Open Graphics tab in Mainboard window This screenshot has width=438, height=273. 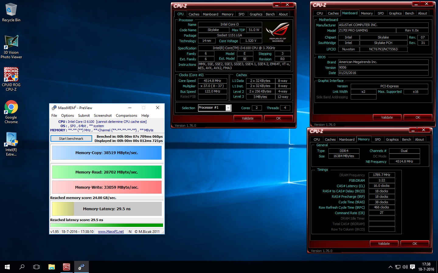395,13
